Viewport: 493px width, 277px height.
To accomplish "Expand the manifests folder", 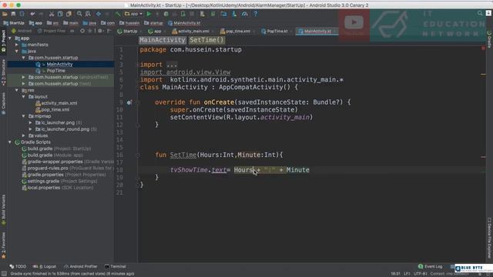I will (17, 45).
